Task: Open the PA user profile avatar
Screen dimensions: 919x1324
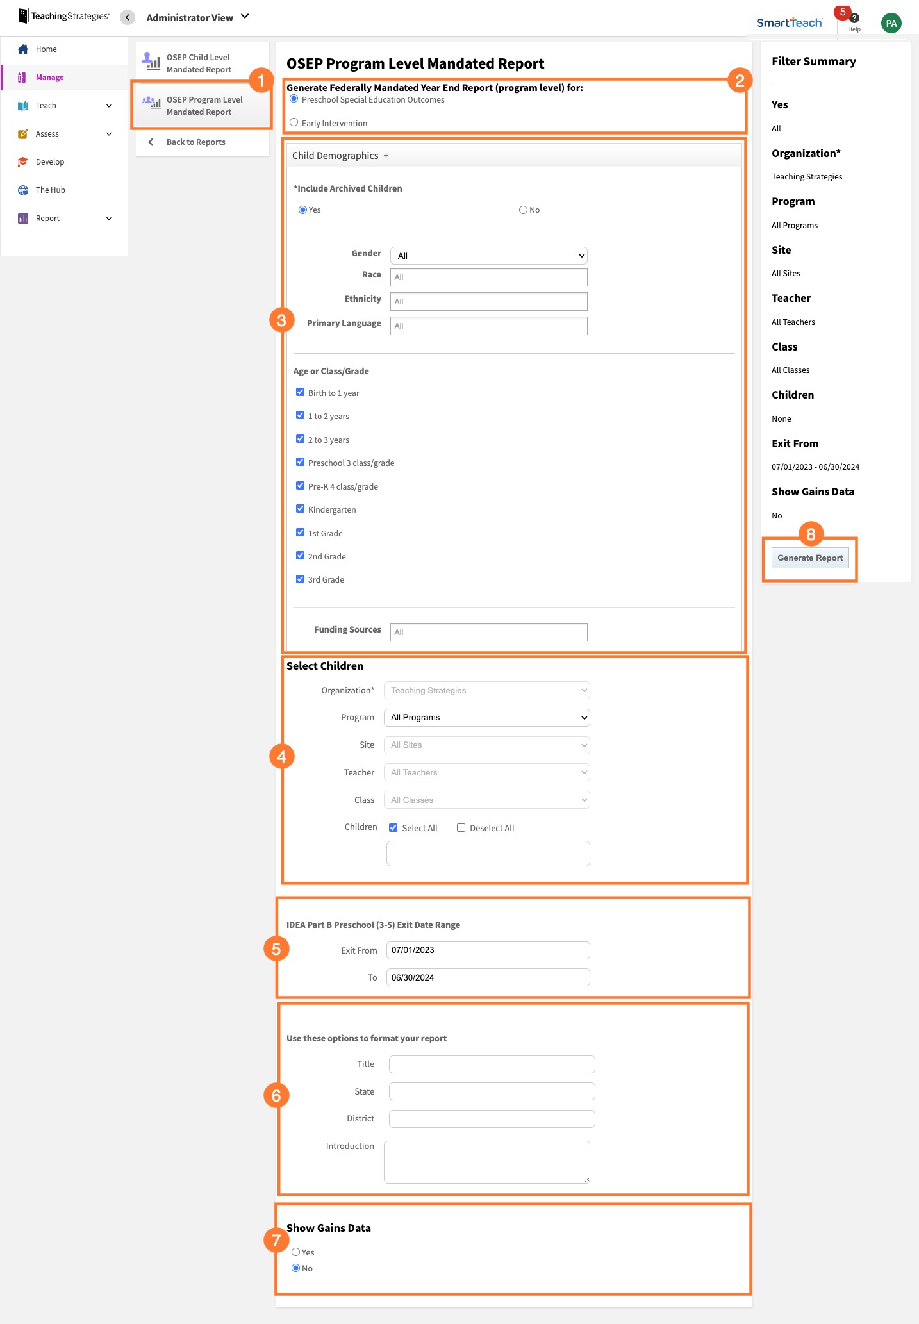Action: point(891,23)
